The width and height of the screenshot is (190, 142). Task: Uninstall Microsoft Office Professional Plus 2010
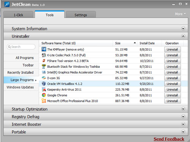[173, 101]
